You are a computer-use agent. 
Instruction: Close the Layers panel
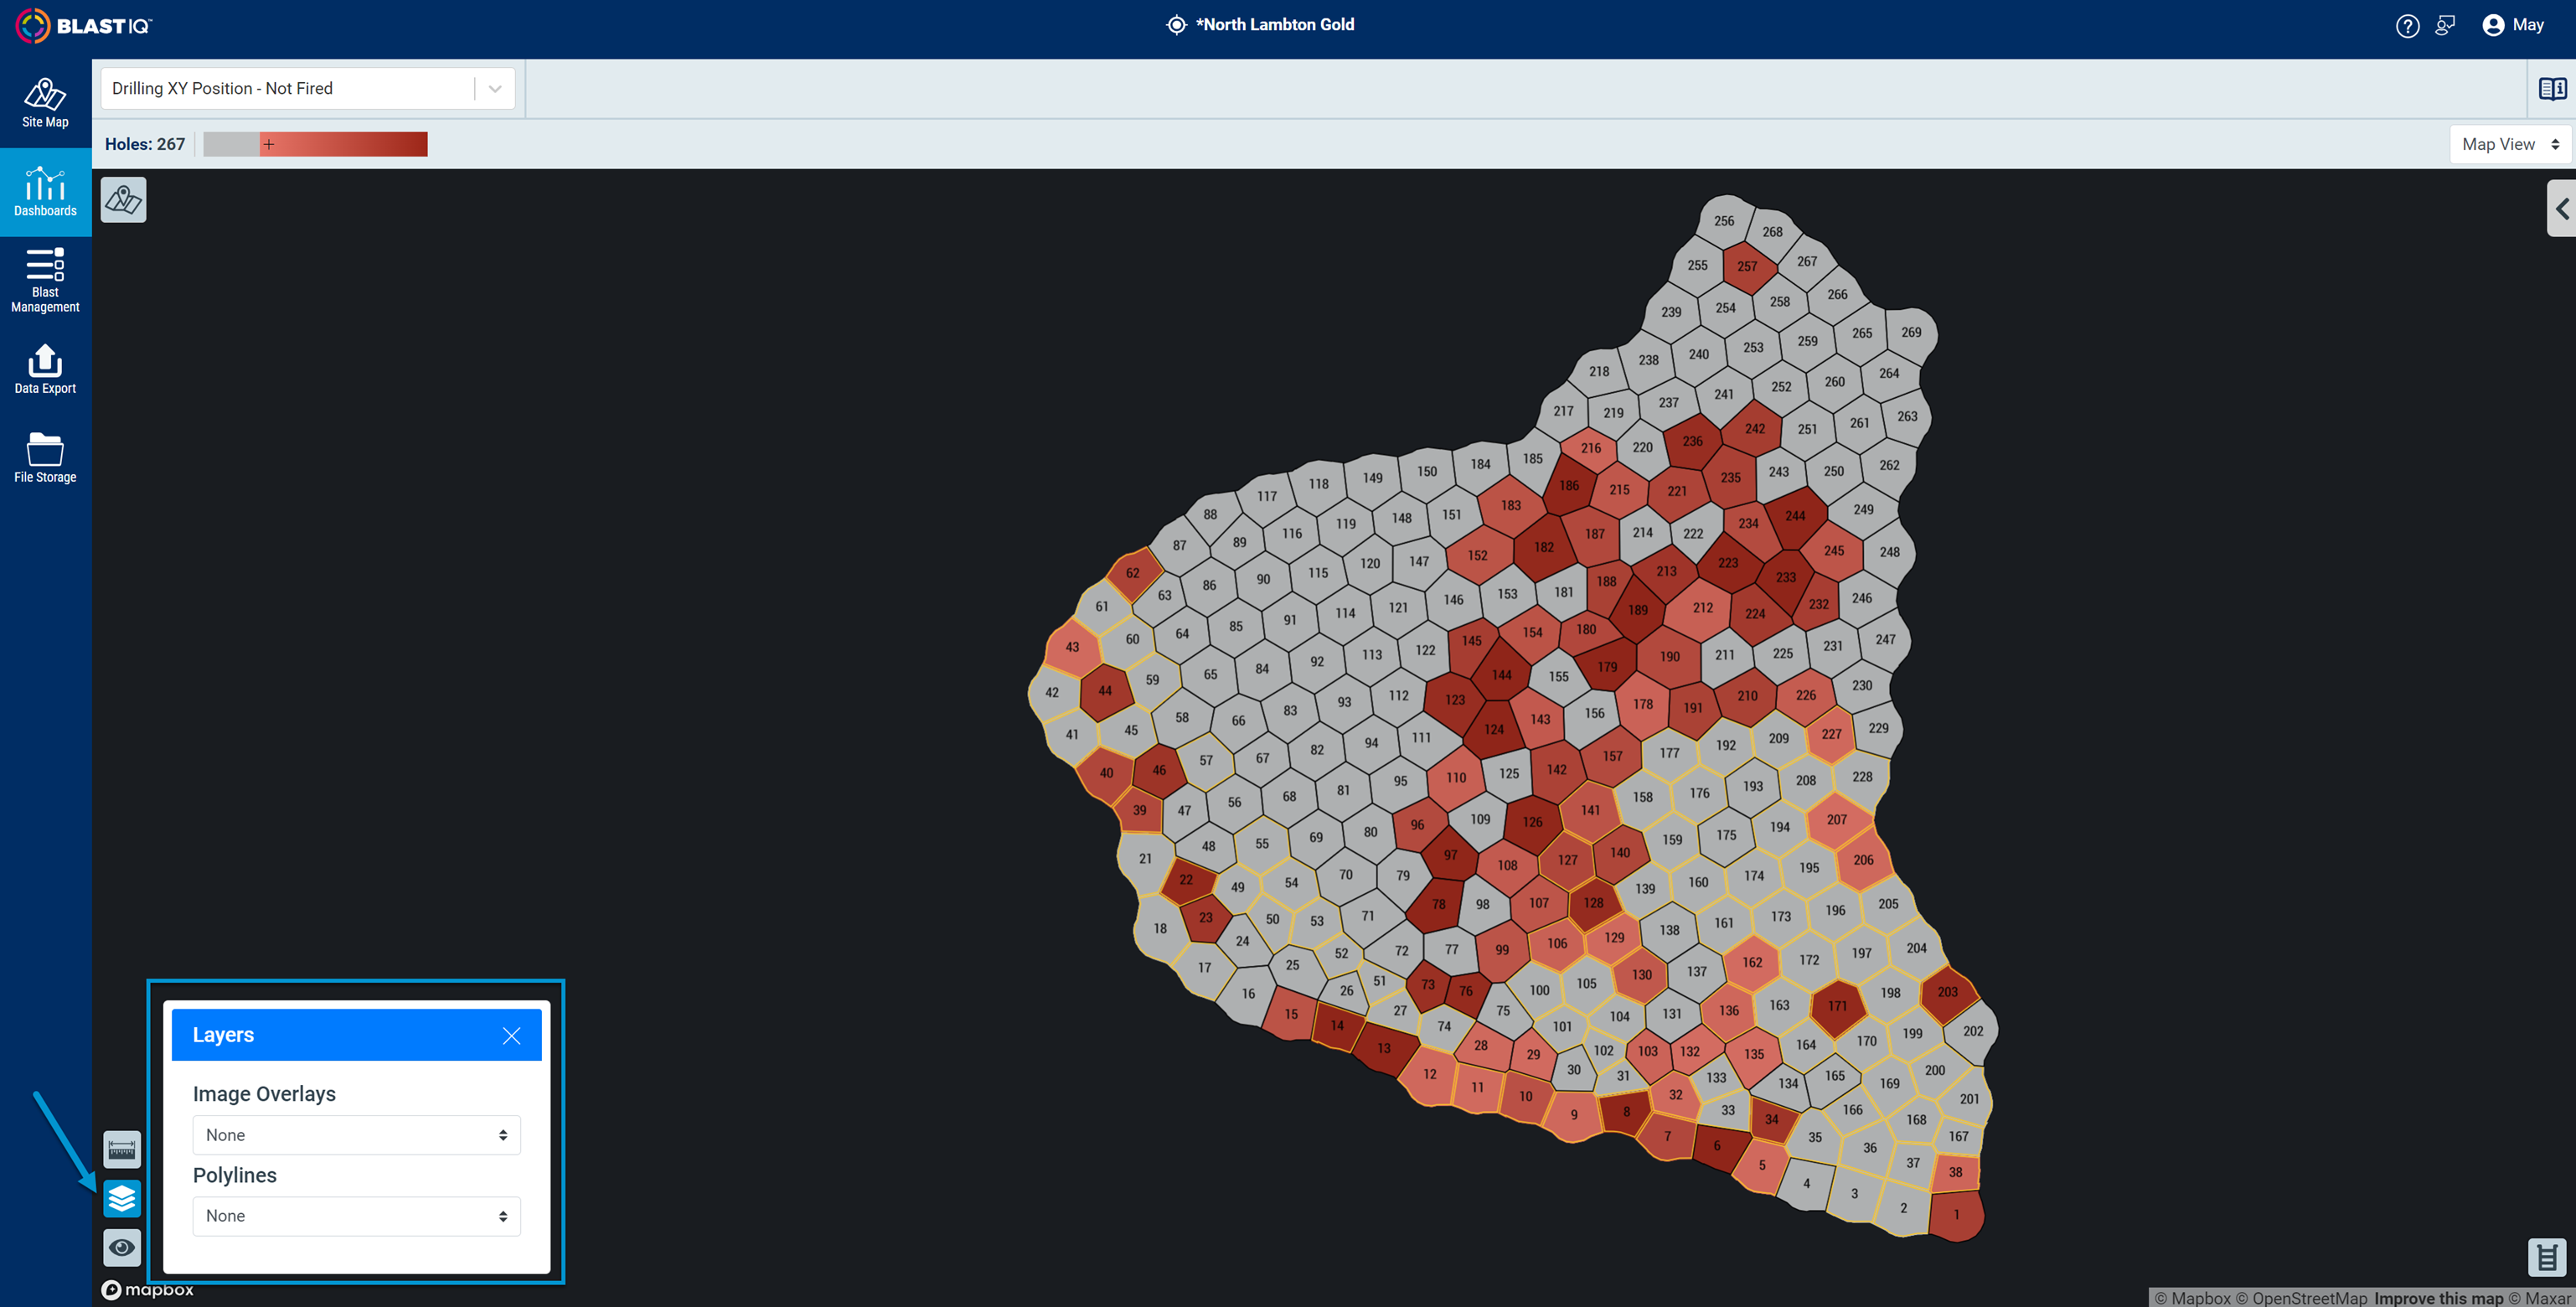coord(511,1036)
